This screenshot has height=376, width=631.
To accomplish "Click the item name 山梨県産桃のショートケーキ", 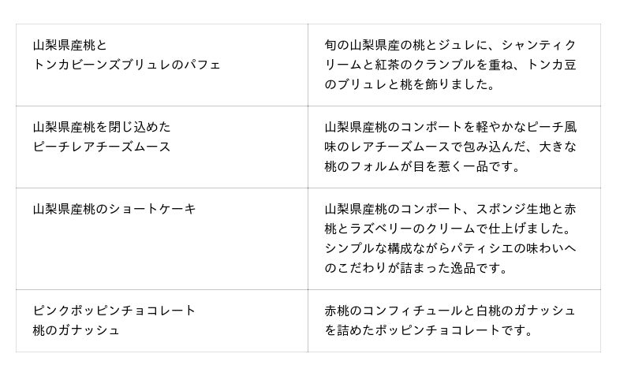I will [x=114, y=209].
